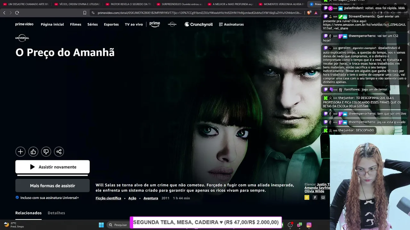410x230 pixels.
Task: Switch to the 'SURPREENDEU!!!' browser tab
Action: pos(179,4)
